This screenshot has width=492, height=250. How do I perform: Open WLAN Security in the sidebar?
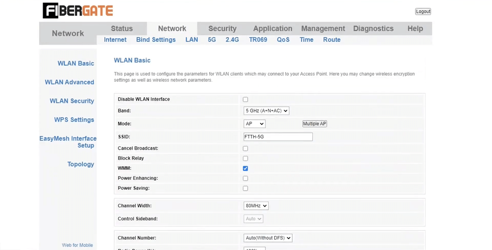click(x=72, y=101)
